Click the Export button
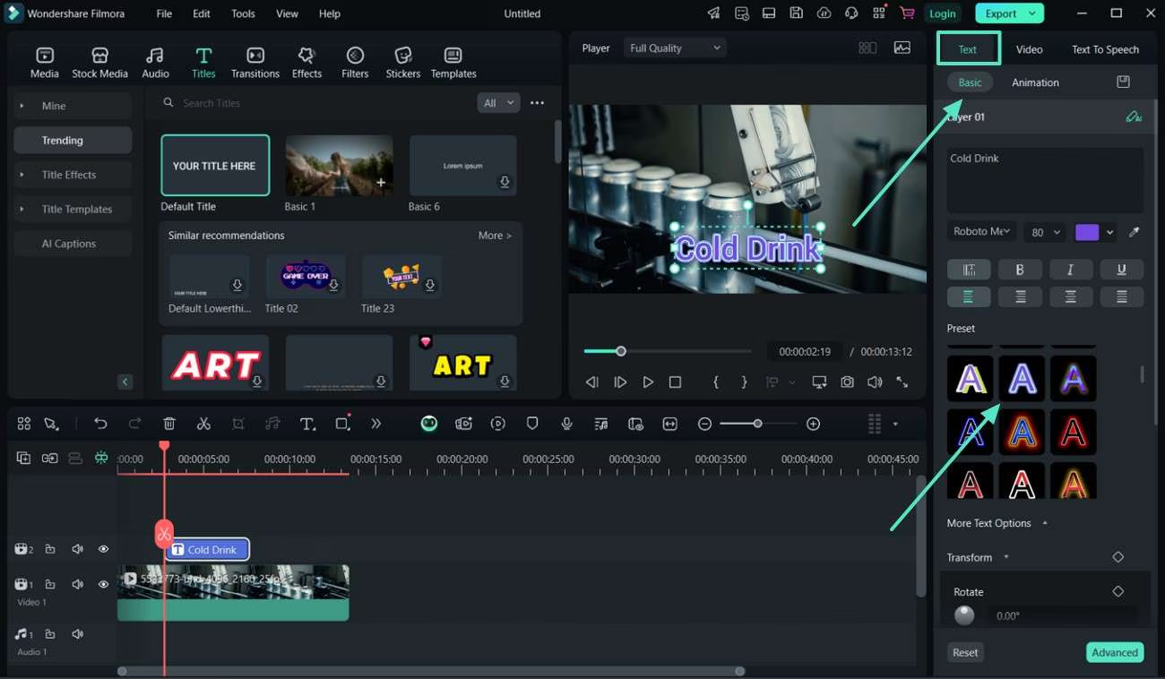This screenshot has width=1165, height=679. [x=1002, y=13]
